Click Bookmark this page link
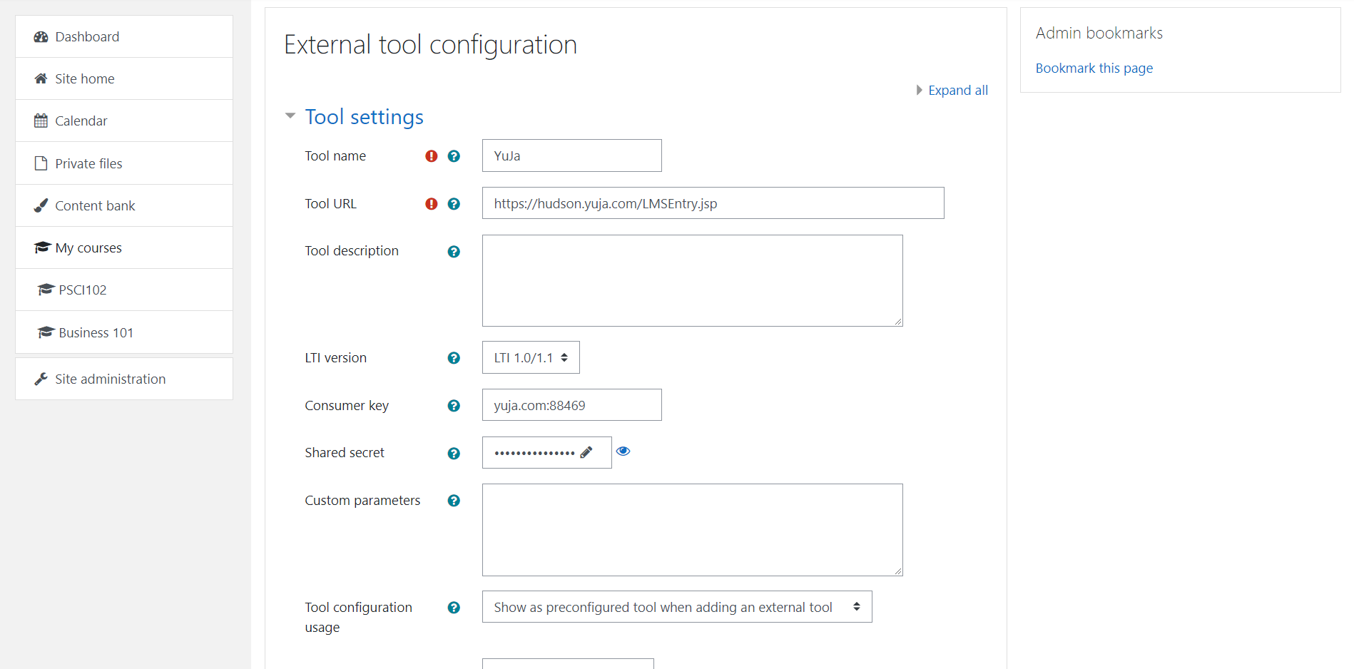Viewport: 1354px width, 669px height. click(x=1094, y=68)
